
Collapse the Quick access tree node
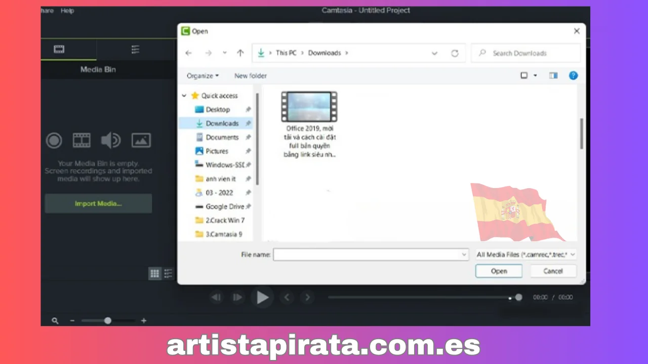point(184,96)
